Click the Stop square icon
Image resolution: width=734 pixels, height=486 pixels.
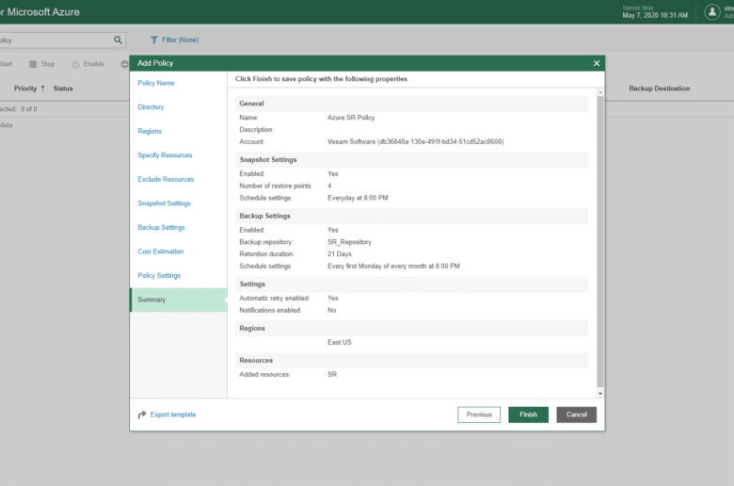click(x=33, y=64)
